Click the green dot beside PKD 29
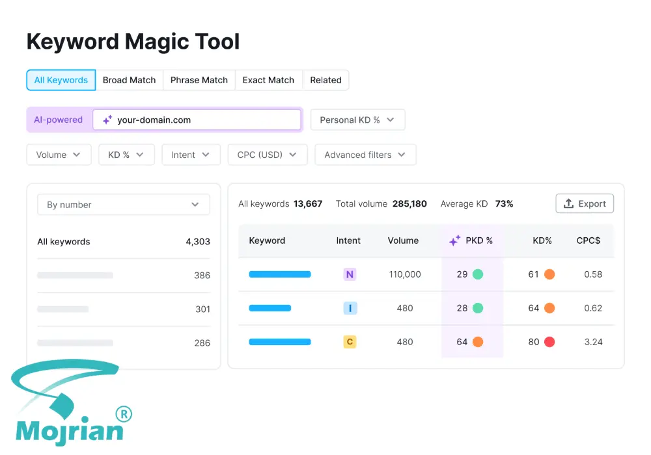 (478, 274)
